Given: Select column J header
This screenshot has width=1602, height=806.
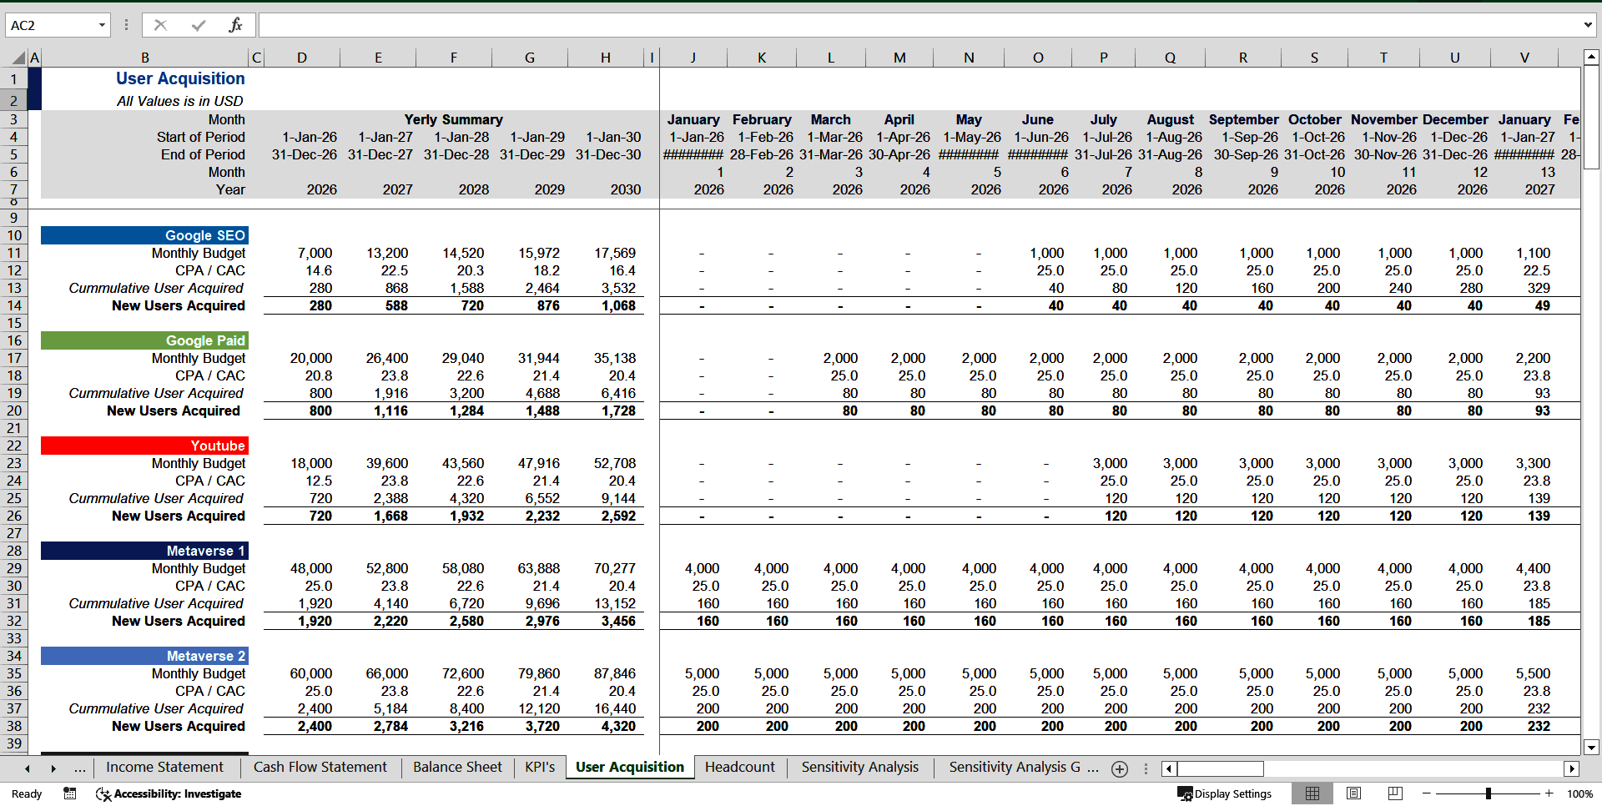Looking at the screenshot, I should coord(693,58).
